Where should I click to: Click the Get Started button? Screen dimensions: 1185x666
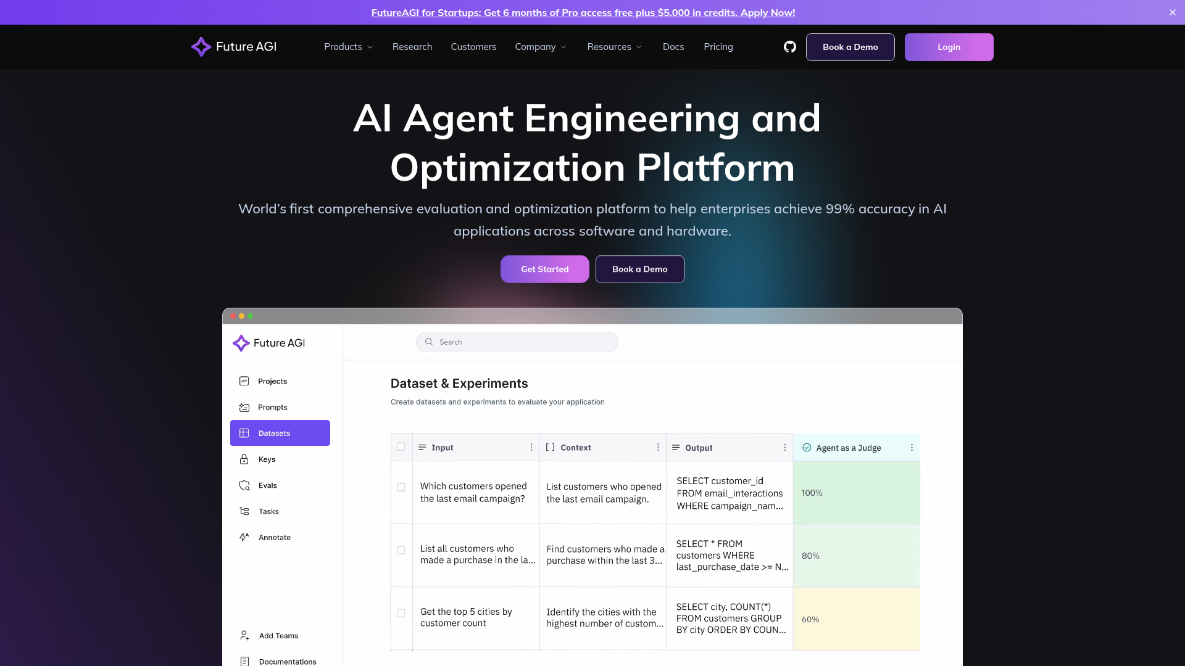click(544, 269)
